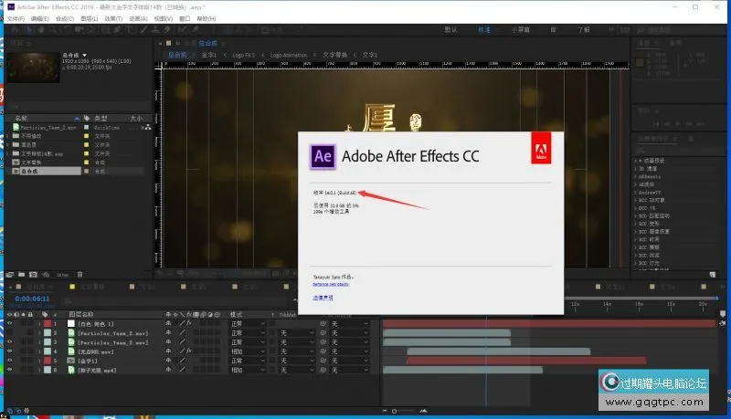Select the Pen tool
Screen dimensions: 731x419
click(x=117, y=30)
